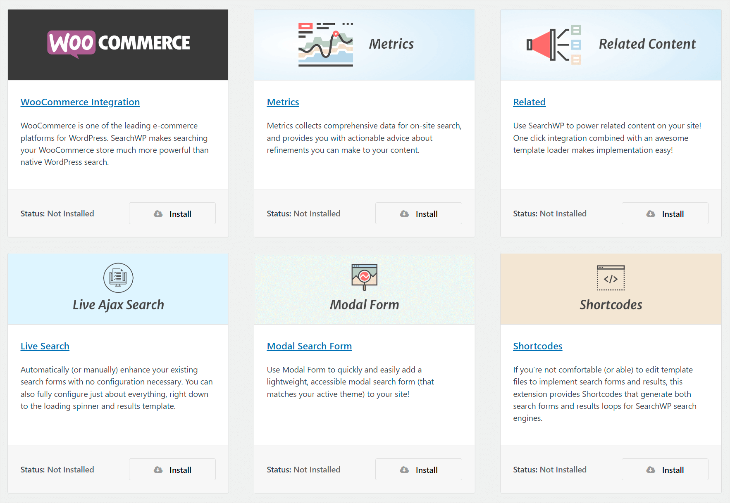This screenshot has height=503, width=730.
Task: Click the Related Content megaphone icon
Action: [554, 45]
